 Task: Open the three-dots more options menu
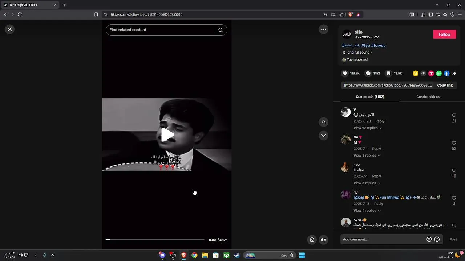323,29
